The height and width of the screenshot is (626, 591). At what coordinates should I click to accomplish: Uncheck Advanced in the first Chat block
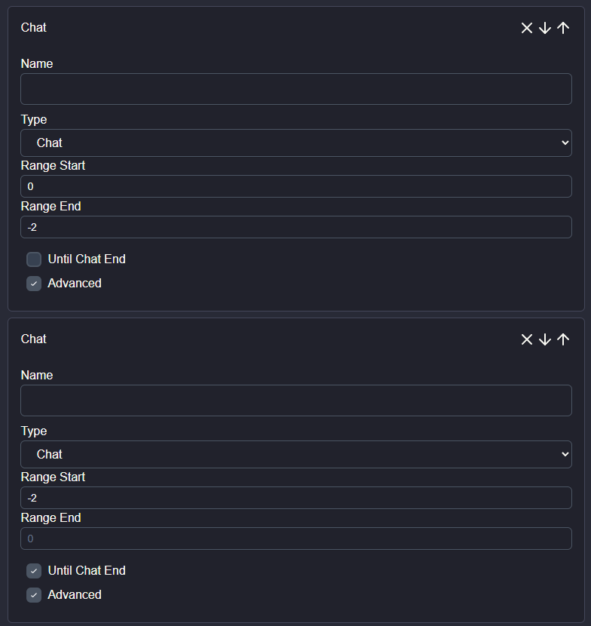click(34, 284)
